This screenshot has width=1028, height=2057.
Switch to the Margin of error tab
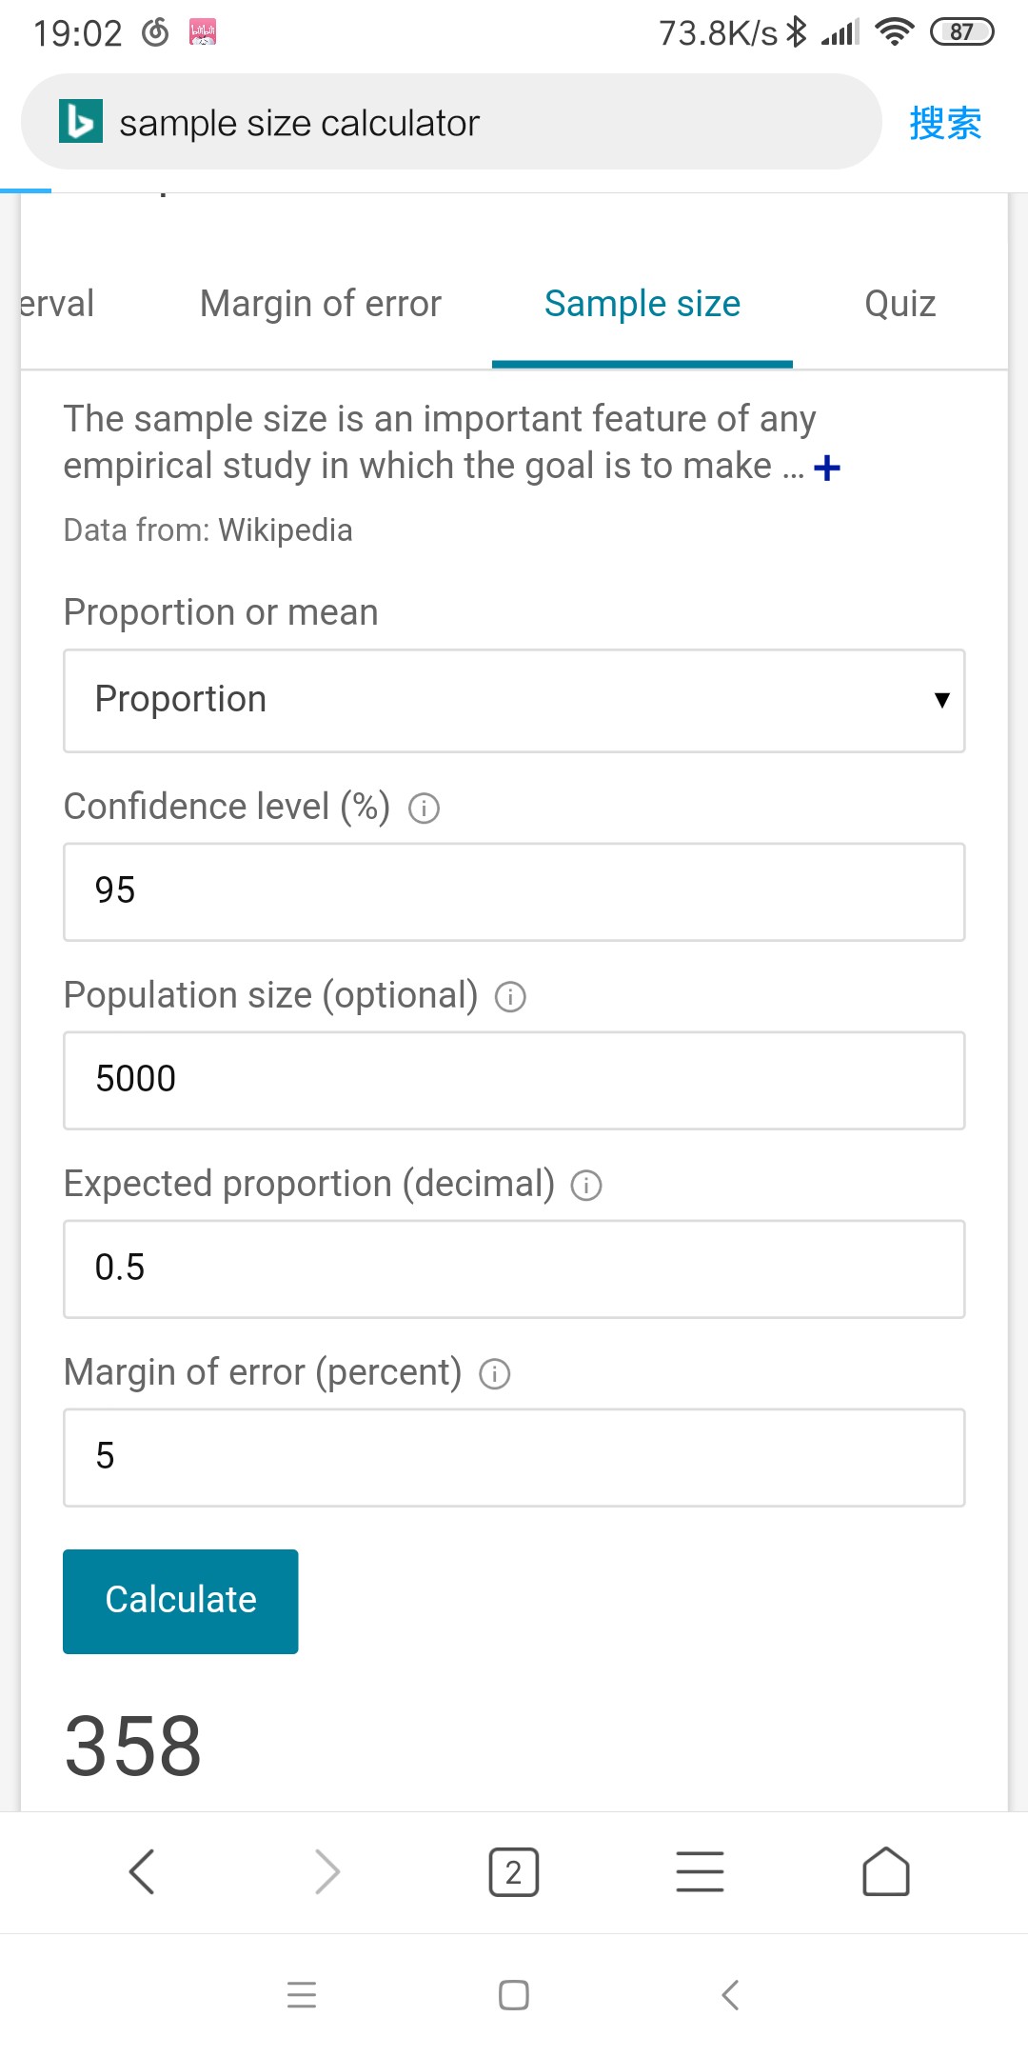(321, 304)
